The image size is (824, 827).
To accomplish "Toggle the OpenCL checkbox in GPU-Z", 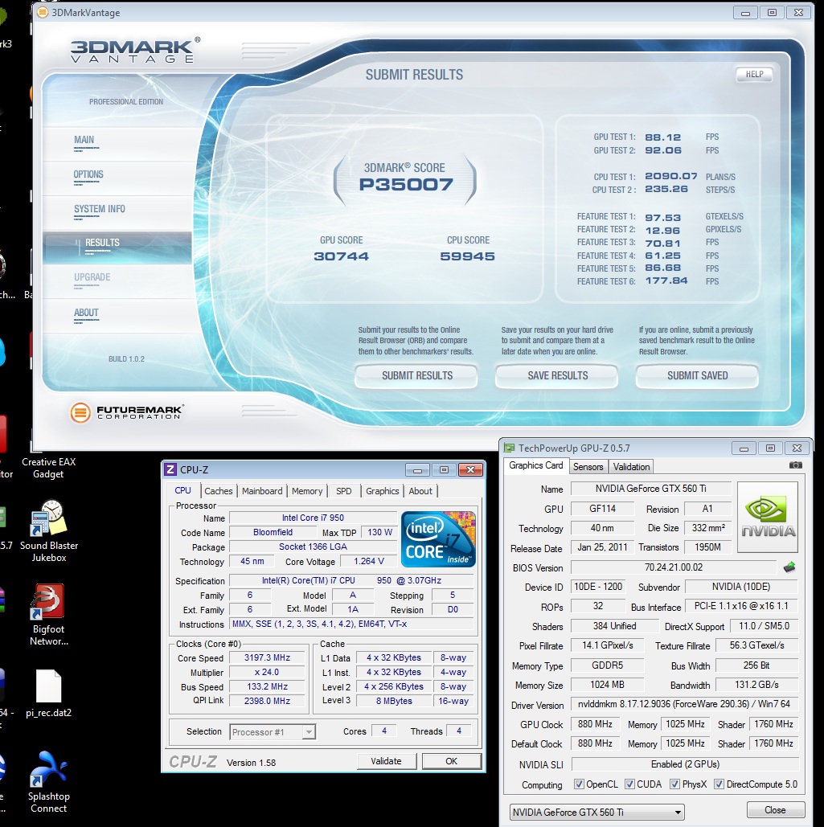I will [x=579, y=784].
